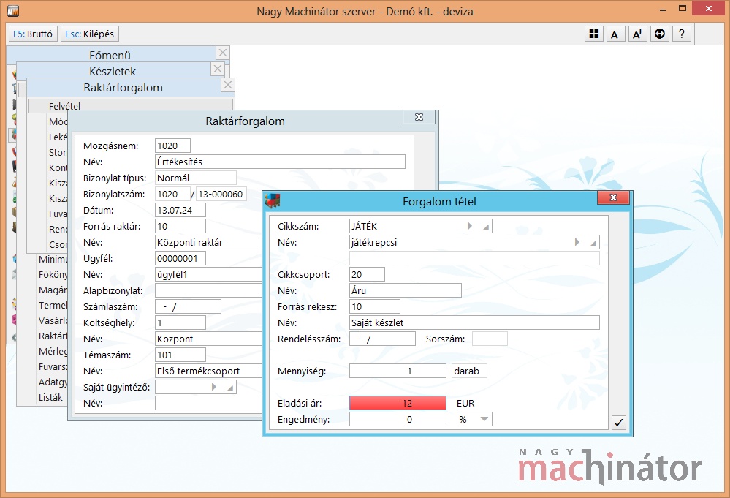Click the Mennyiség quantity field
Screen dimensions: 730x498
pyautogui.click(x=398, y=371)
